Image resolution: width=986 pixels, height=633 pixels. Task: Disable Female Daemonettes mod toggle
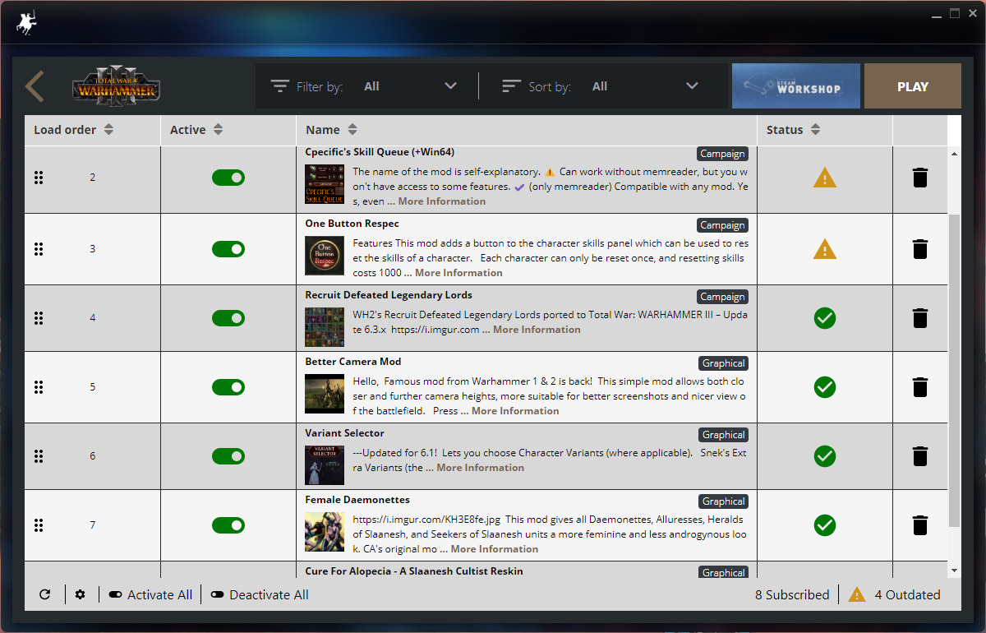click(x=228, y=525)
